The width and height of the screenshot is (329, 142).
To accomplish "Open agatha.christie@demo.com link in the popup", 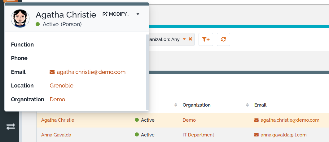I will [91, 72].
